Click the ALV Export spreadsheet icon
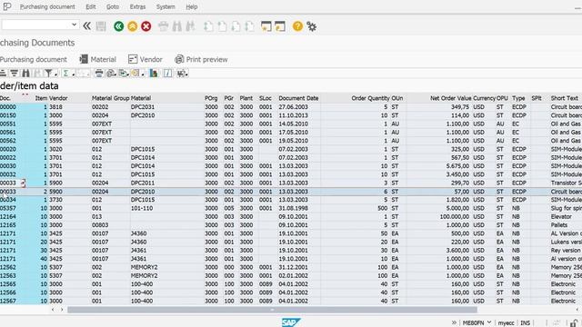The image size is (582, 327). (124, 73)
